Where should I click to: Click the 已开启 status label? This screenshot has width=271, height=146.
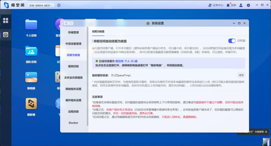point(241,41)
